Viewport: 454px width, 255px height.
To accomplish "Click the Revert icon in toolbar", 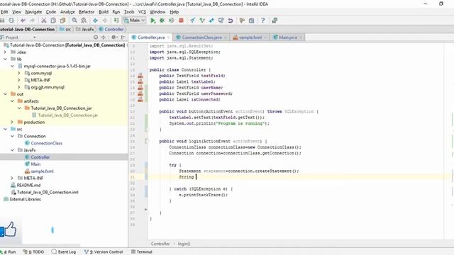I will pyautogui.click(x=231, y=21).
